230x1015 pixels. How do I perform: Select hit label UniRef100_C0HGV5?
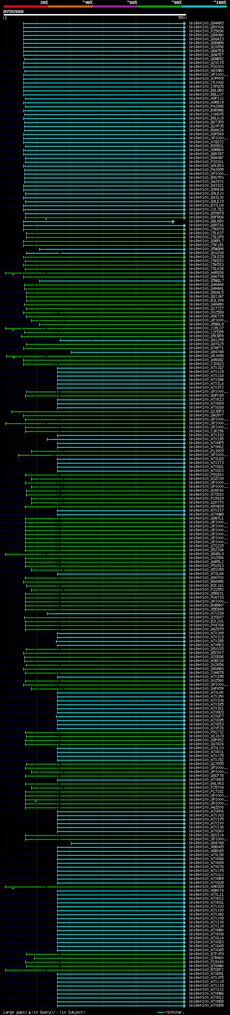(206, 114)
